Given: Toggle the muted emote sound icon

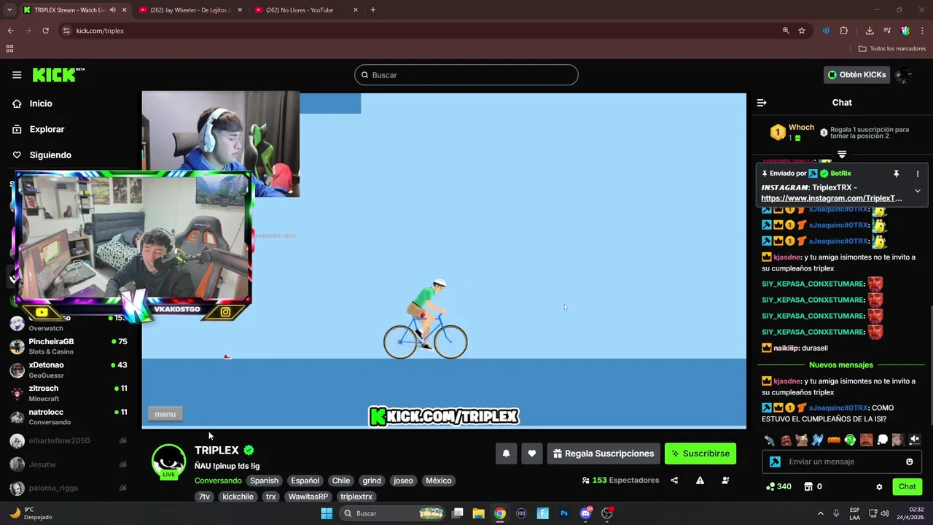Looking at the screenshot, I should click(915, 440).
